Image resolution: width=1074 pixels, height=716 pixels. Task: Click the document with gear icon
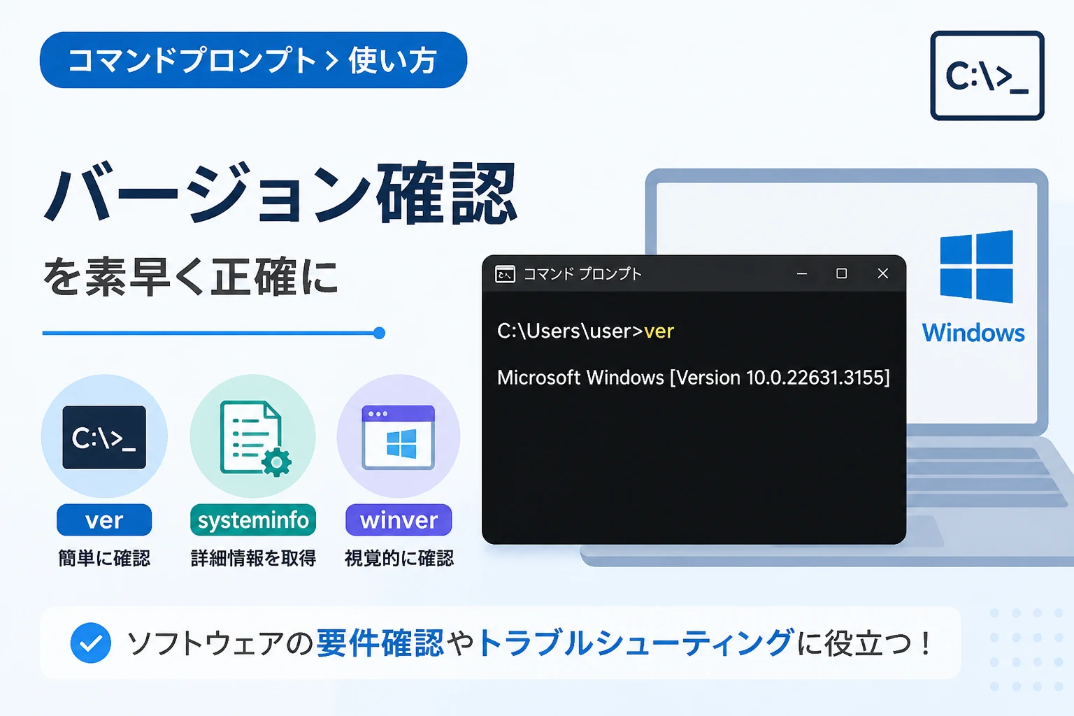pos(255,438)
